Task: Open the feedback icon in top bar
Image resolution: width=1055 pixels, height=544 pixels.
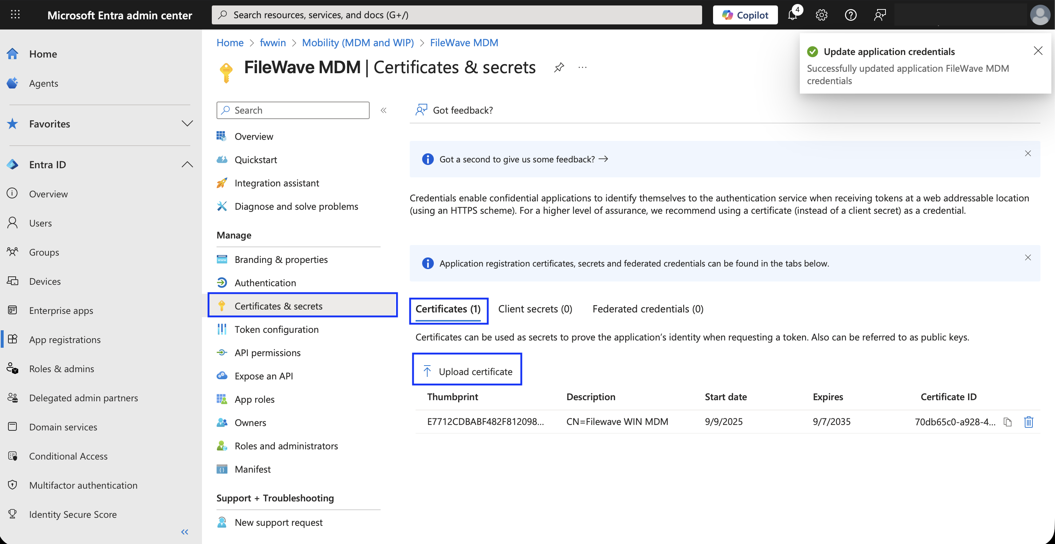Action: click(x=879, y=15)
